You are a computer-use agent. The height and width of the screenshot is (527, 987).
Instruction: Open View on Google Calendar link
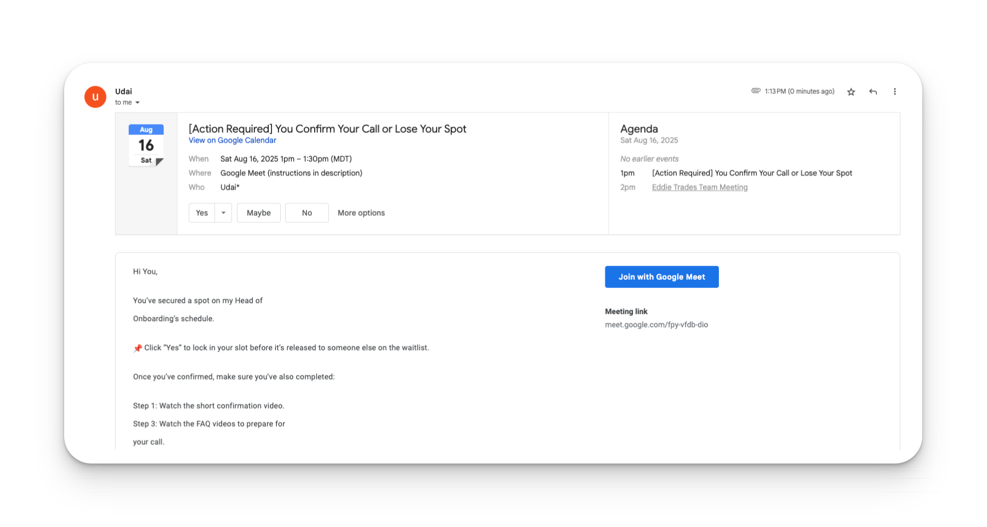click(x=232, y=140)
